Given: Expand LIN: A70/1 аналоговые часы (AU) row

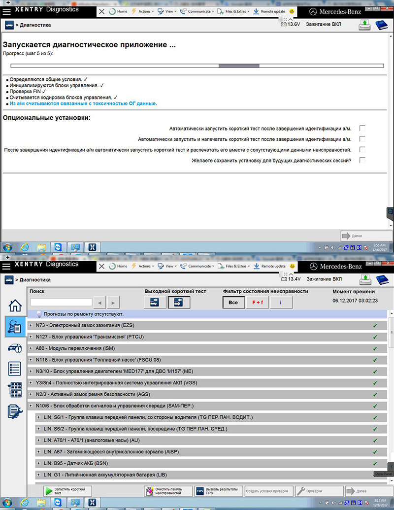Looking at the screenshot, I should click(39, 441).
